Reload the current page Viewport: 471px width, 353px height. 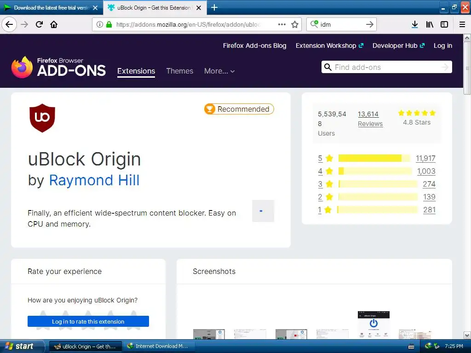[x=39, y=24]
